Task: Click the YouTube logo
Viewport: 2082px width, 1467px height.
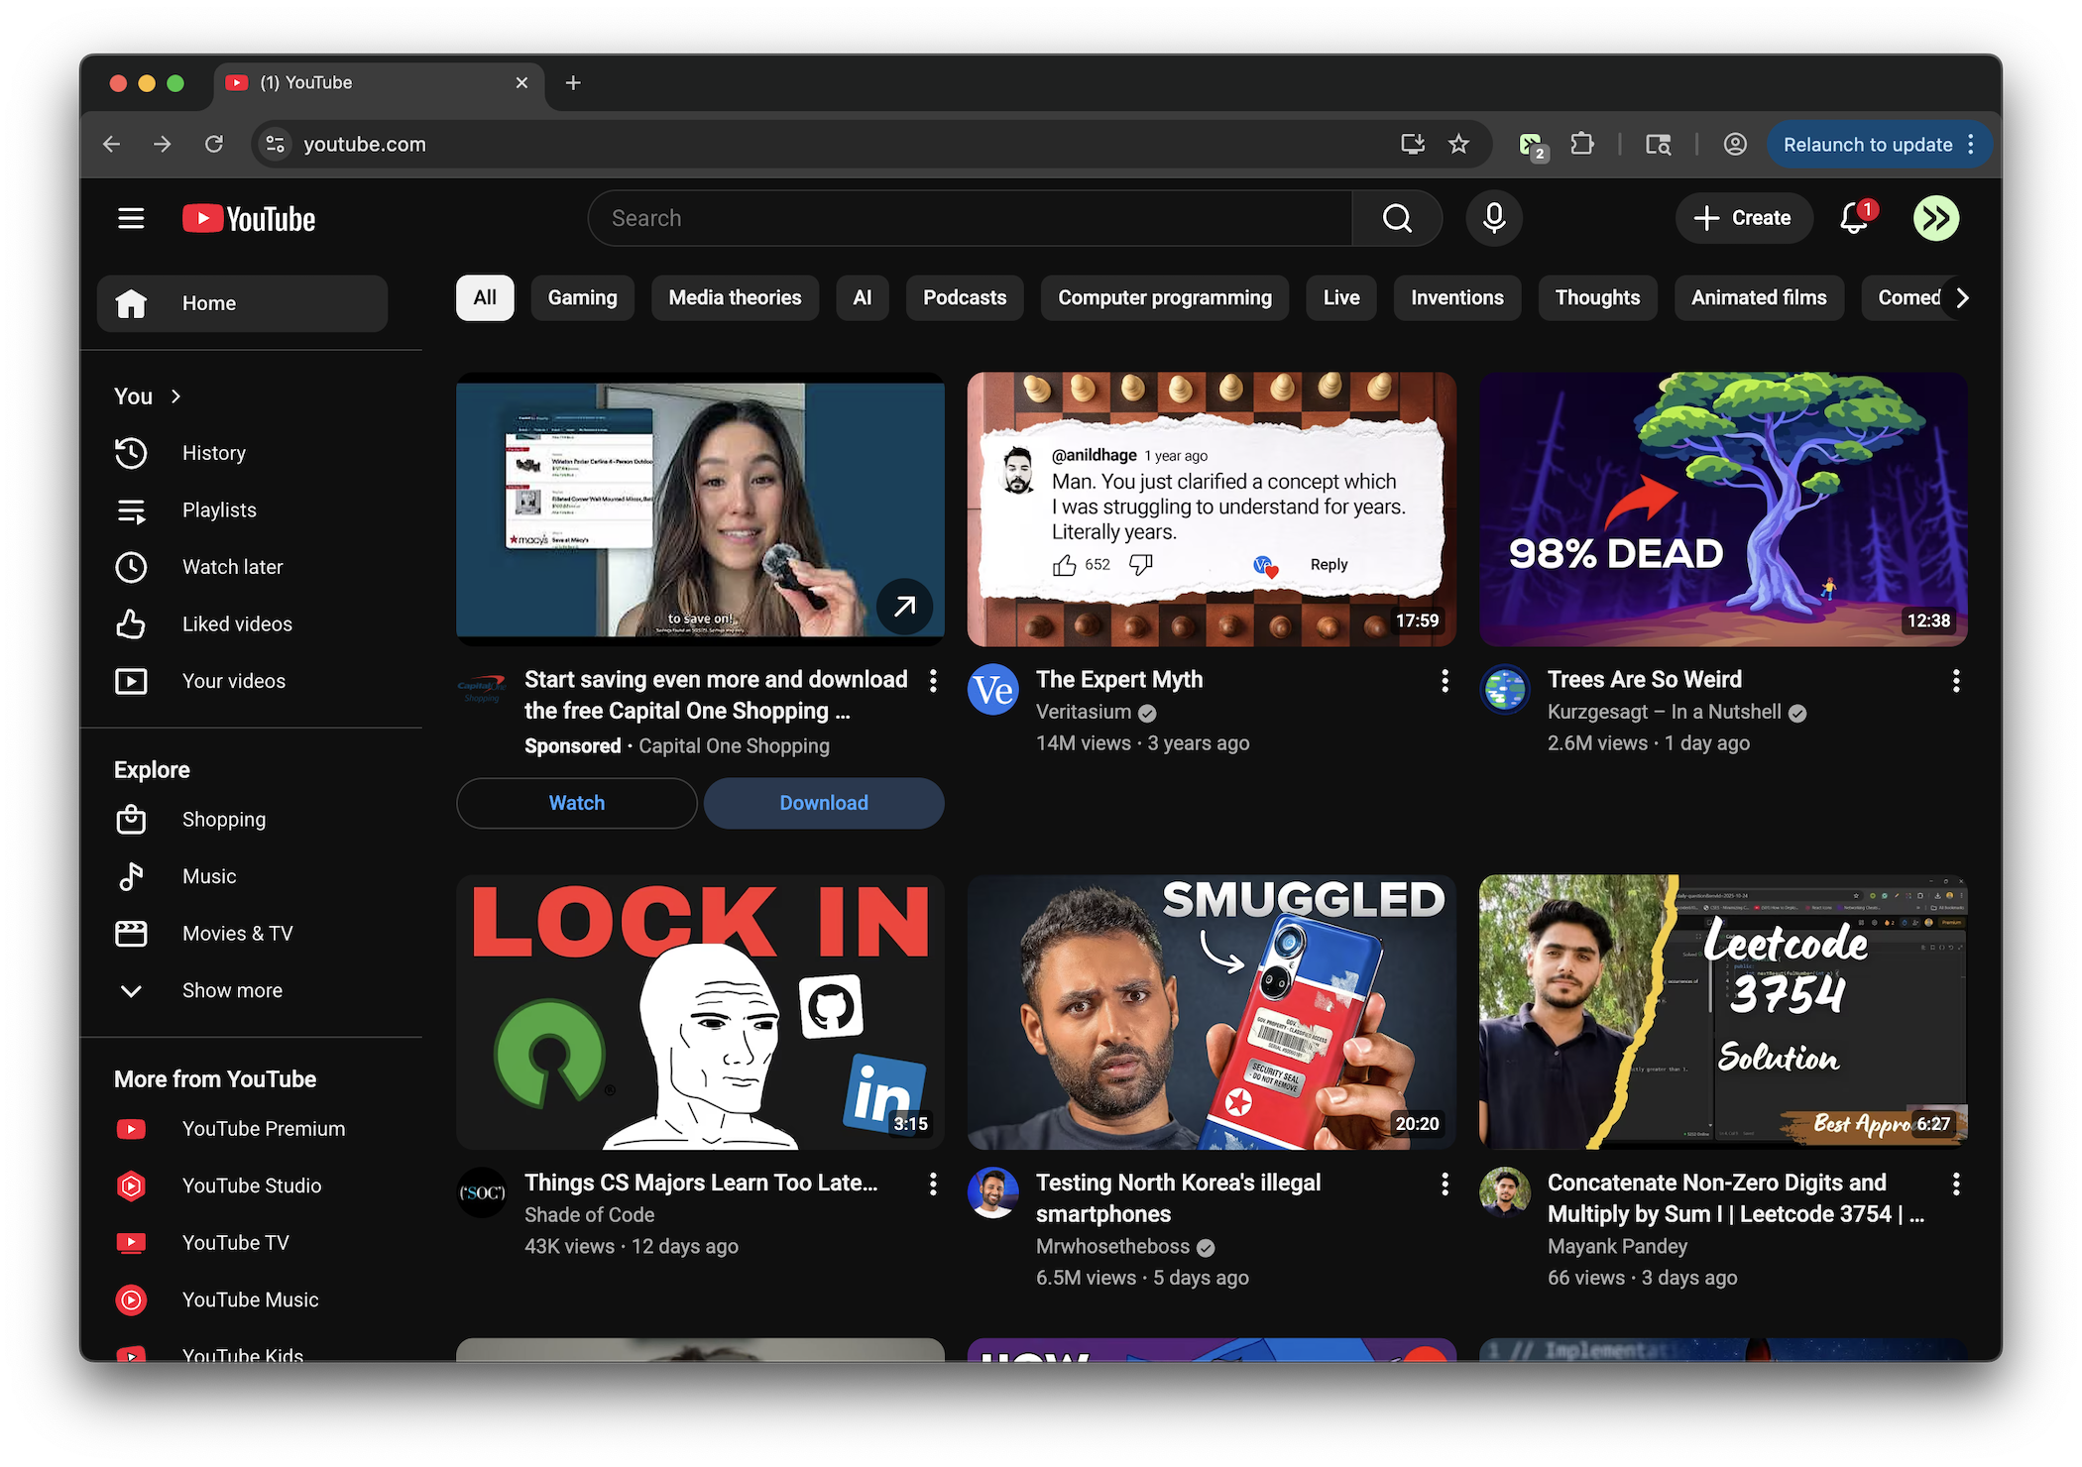Action: coord(249,218)
